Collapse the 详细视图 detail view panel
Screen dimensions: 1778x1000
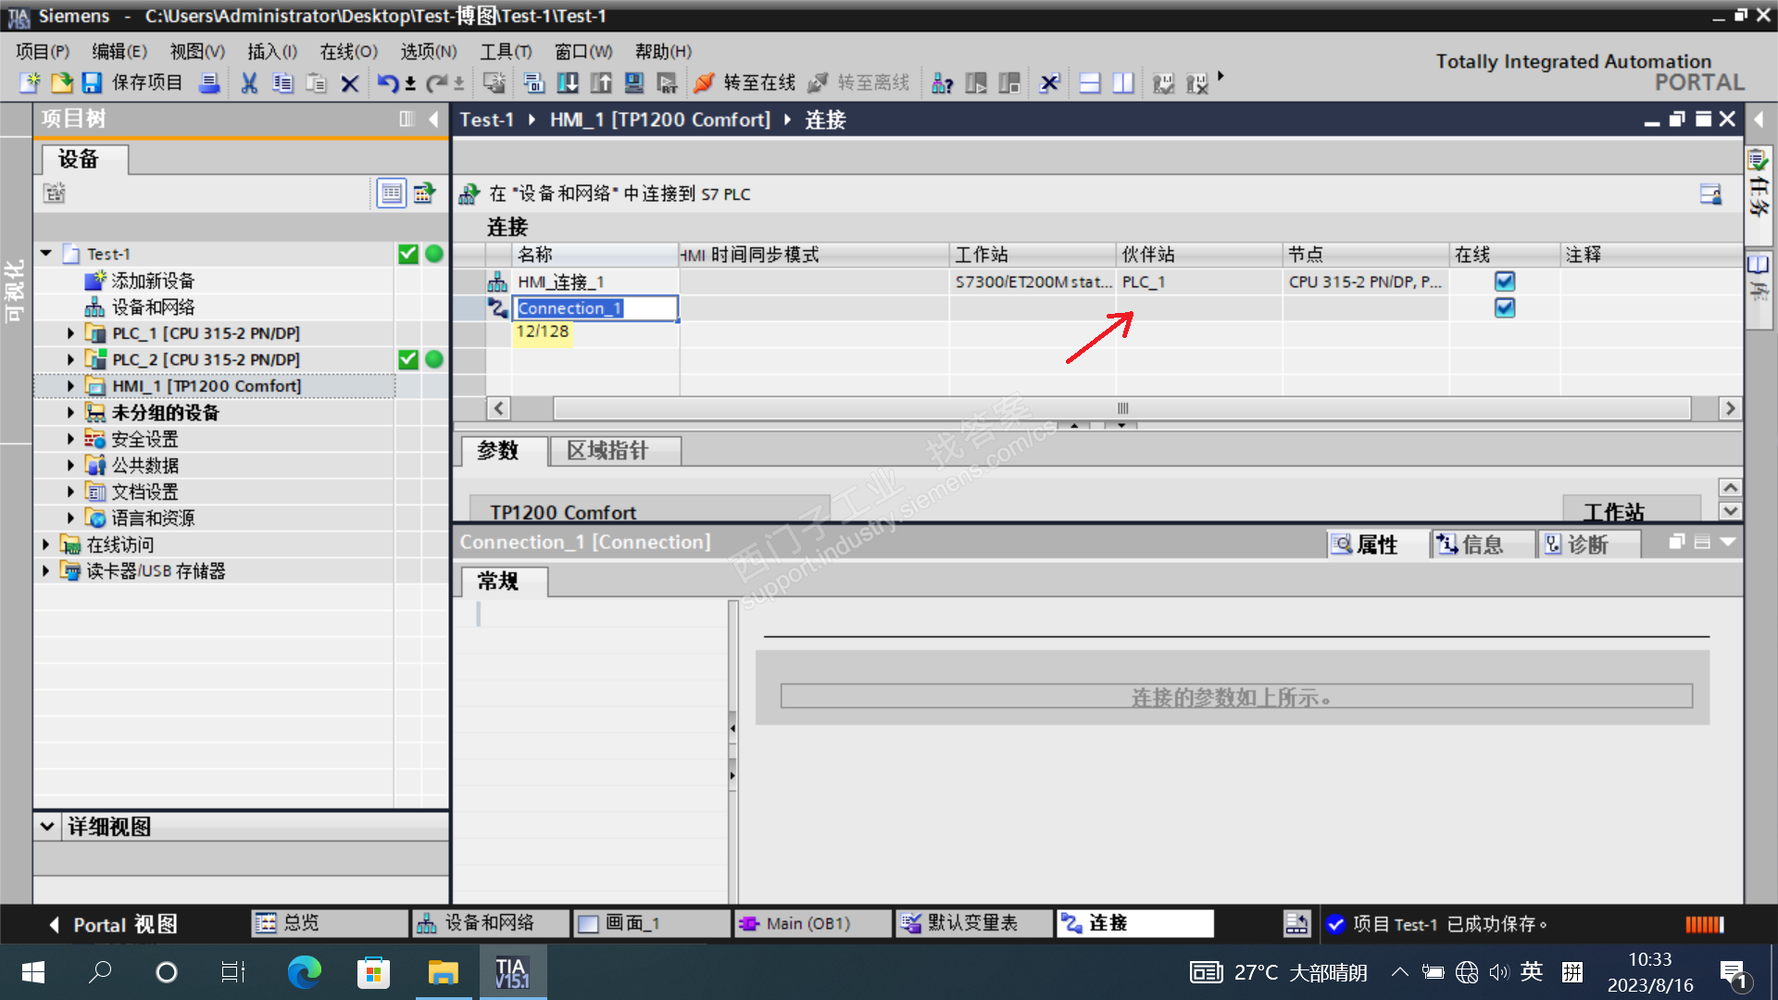[x=47, y=826]
